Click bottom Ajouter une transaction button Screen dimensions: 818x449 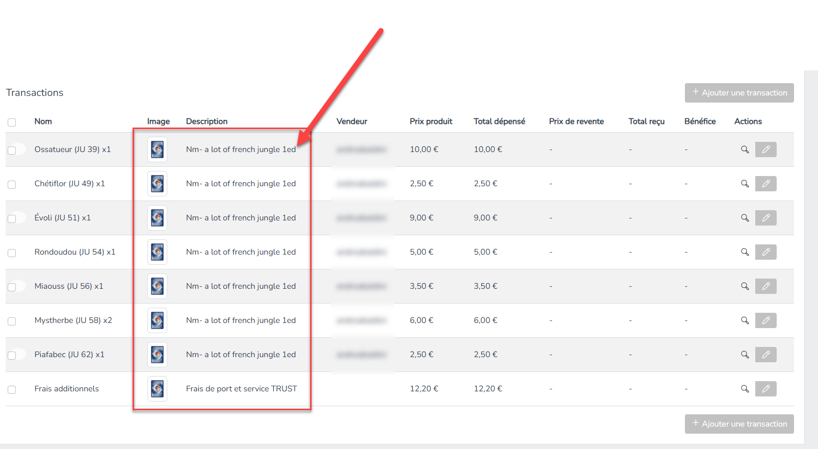[739, 424]
